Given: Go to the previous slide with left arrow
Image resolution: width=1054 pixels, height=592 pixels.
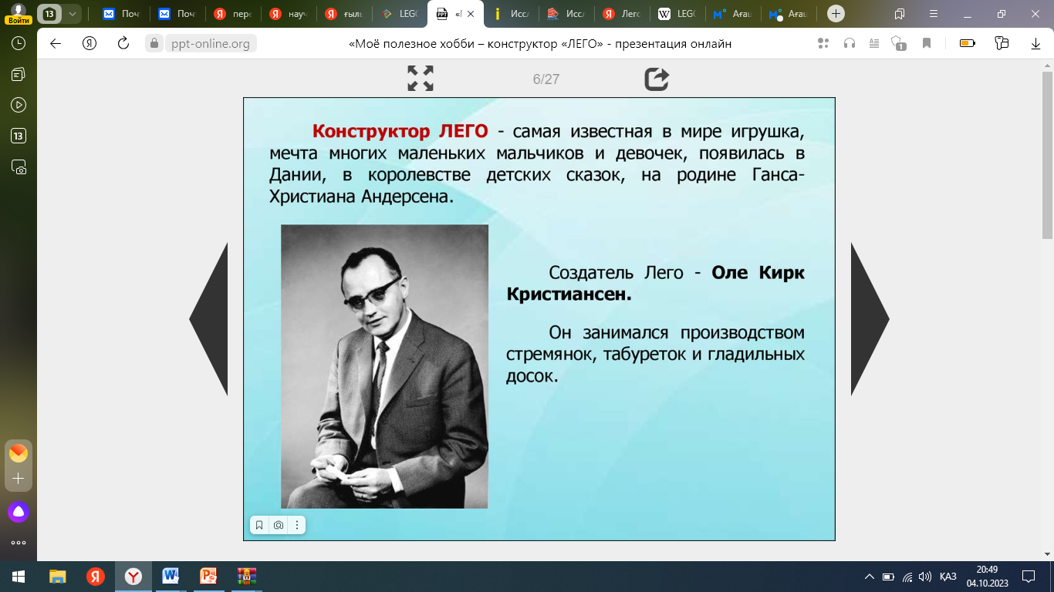Looking at the screenshot, I should 208,319.
